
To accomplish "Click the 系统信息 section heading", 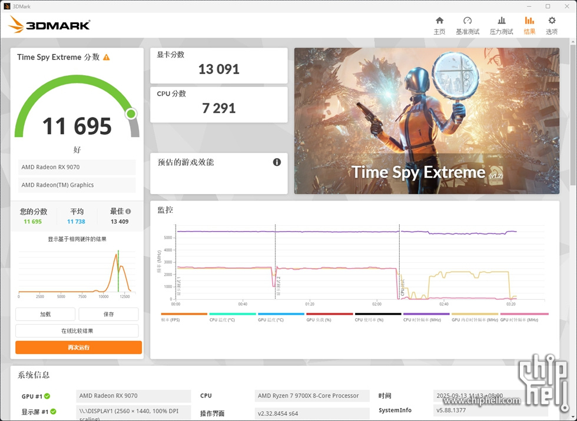I will point(34,375).
